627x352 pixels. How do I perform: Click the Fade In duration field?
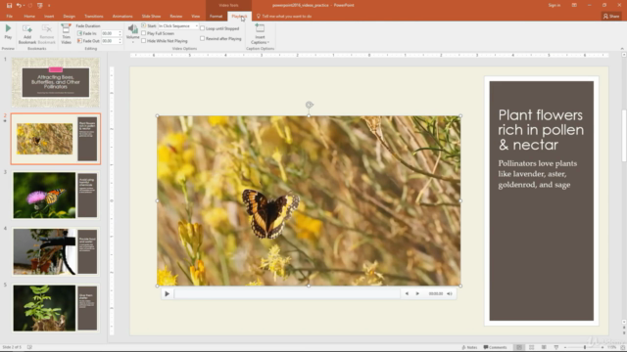coord(109,33)
